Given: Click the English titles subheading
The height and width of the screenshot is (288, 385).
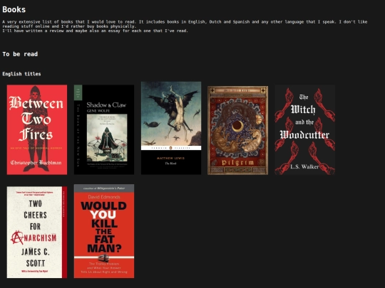Looking at the screenshot, I should pos(21,74).
